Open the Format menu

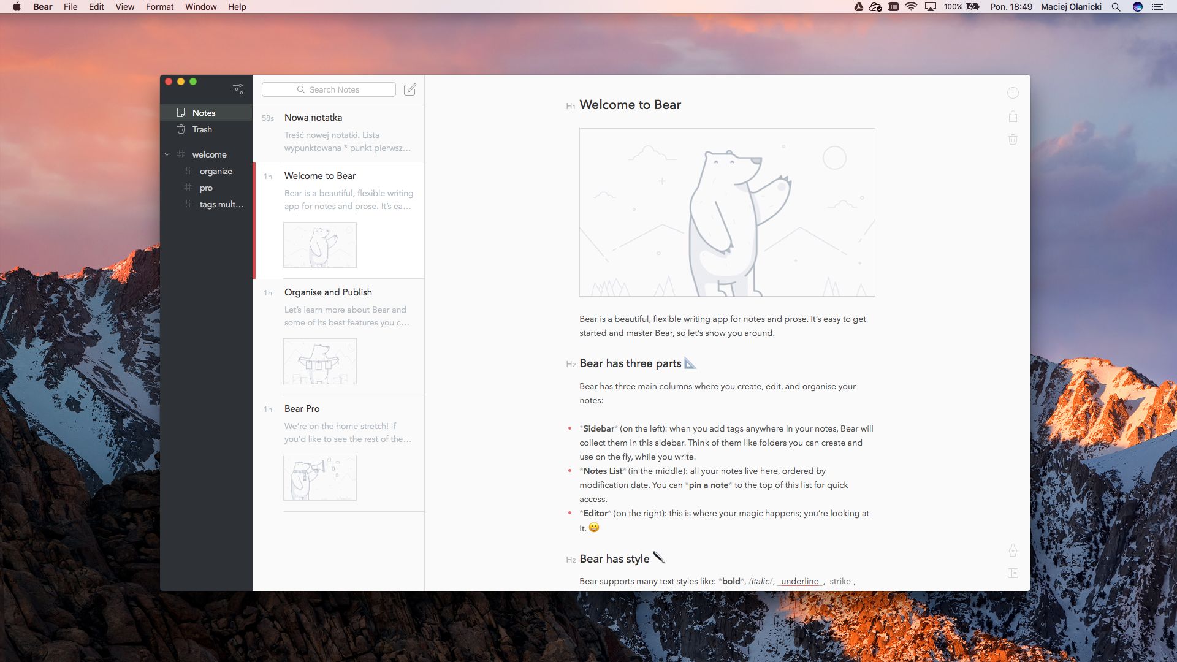click(159, 7)
